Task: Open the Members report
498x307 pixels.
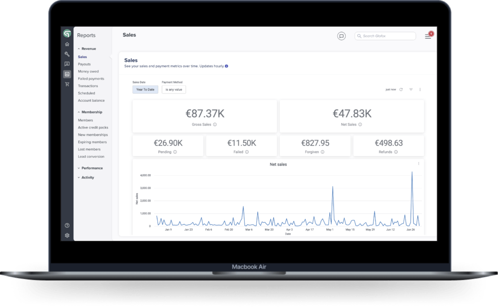Action: pos(86,121)
